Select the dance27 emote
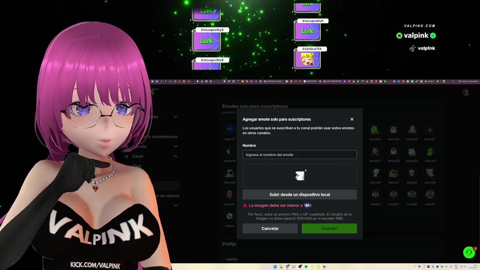The width and height of the screenshot is (480, 270). point(375,151)
